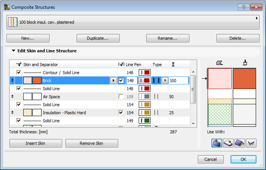Click the Duplicate... button
Image resolution: width=266 pixels, height=170 pixels.
coord(98,38)
